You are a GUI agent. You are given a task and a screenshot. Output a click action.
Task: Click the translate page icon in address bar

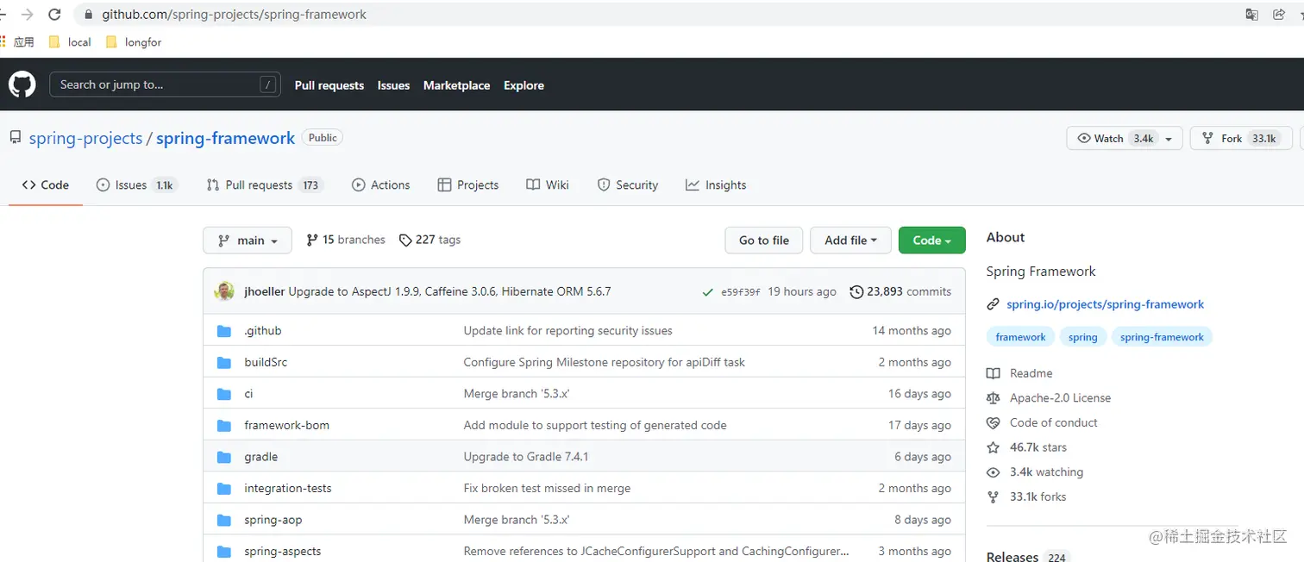[x=1251, y=15]
